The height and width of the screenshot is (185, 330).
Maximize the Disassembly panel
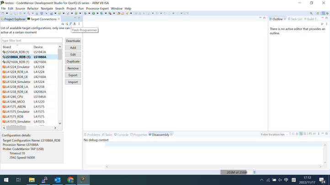(327, 134)
